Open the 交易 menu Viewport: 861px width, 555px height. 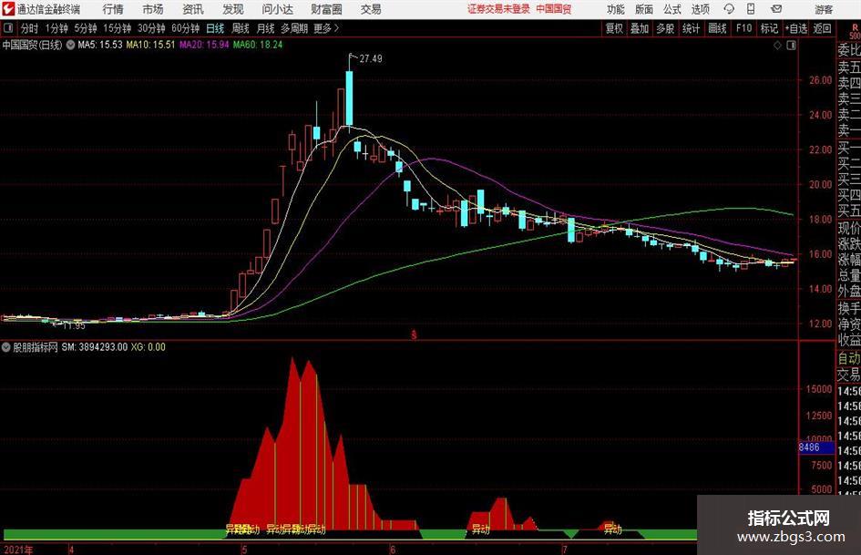(371, 9)
